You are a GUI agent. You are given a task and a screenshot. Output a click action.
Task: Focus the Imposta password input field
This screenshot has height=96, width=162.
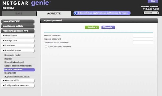coord(143,39)
